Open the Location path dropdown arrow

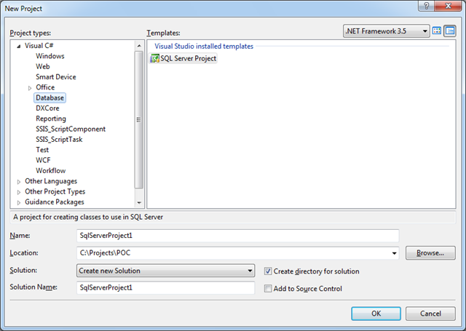[395, 253]
